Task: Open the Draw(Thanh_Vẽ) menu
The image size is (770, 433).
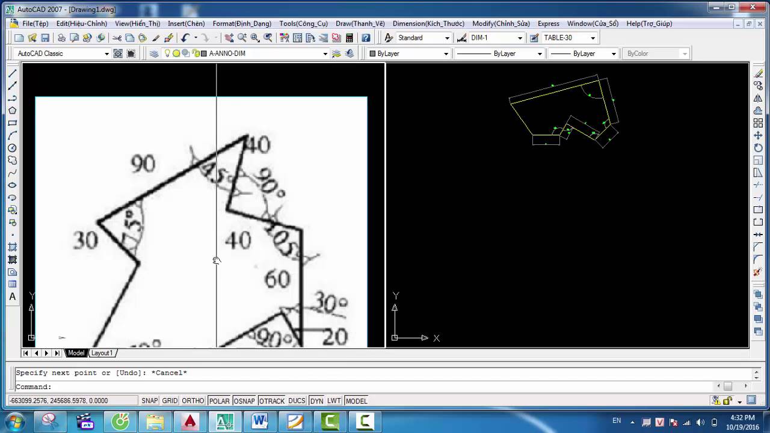Action: click(360, 23)
